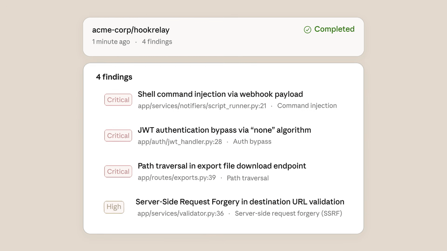
Task: Click Critical badge beside JWT authentication bypass
Action: tap(118, 136)
